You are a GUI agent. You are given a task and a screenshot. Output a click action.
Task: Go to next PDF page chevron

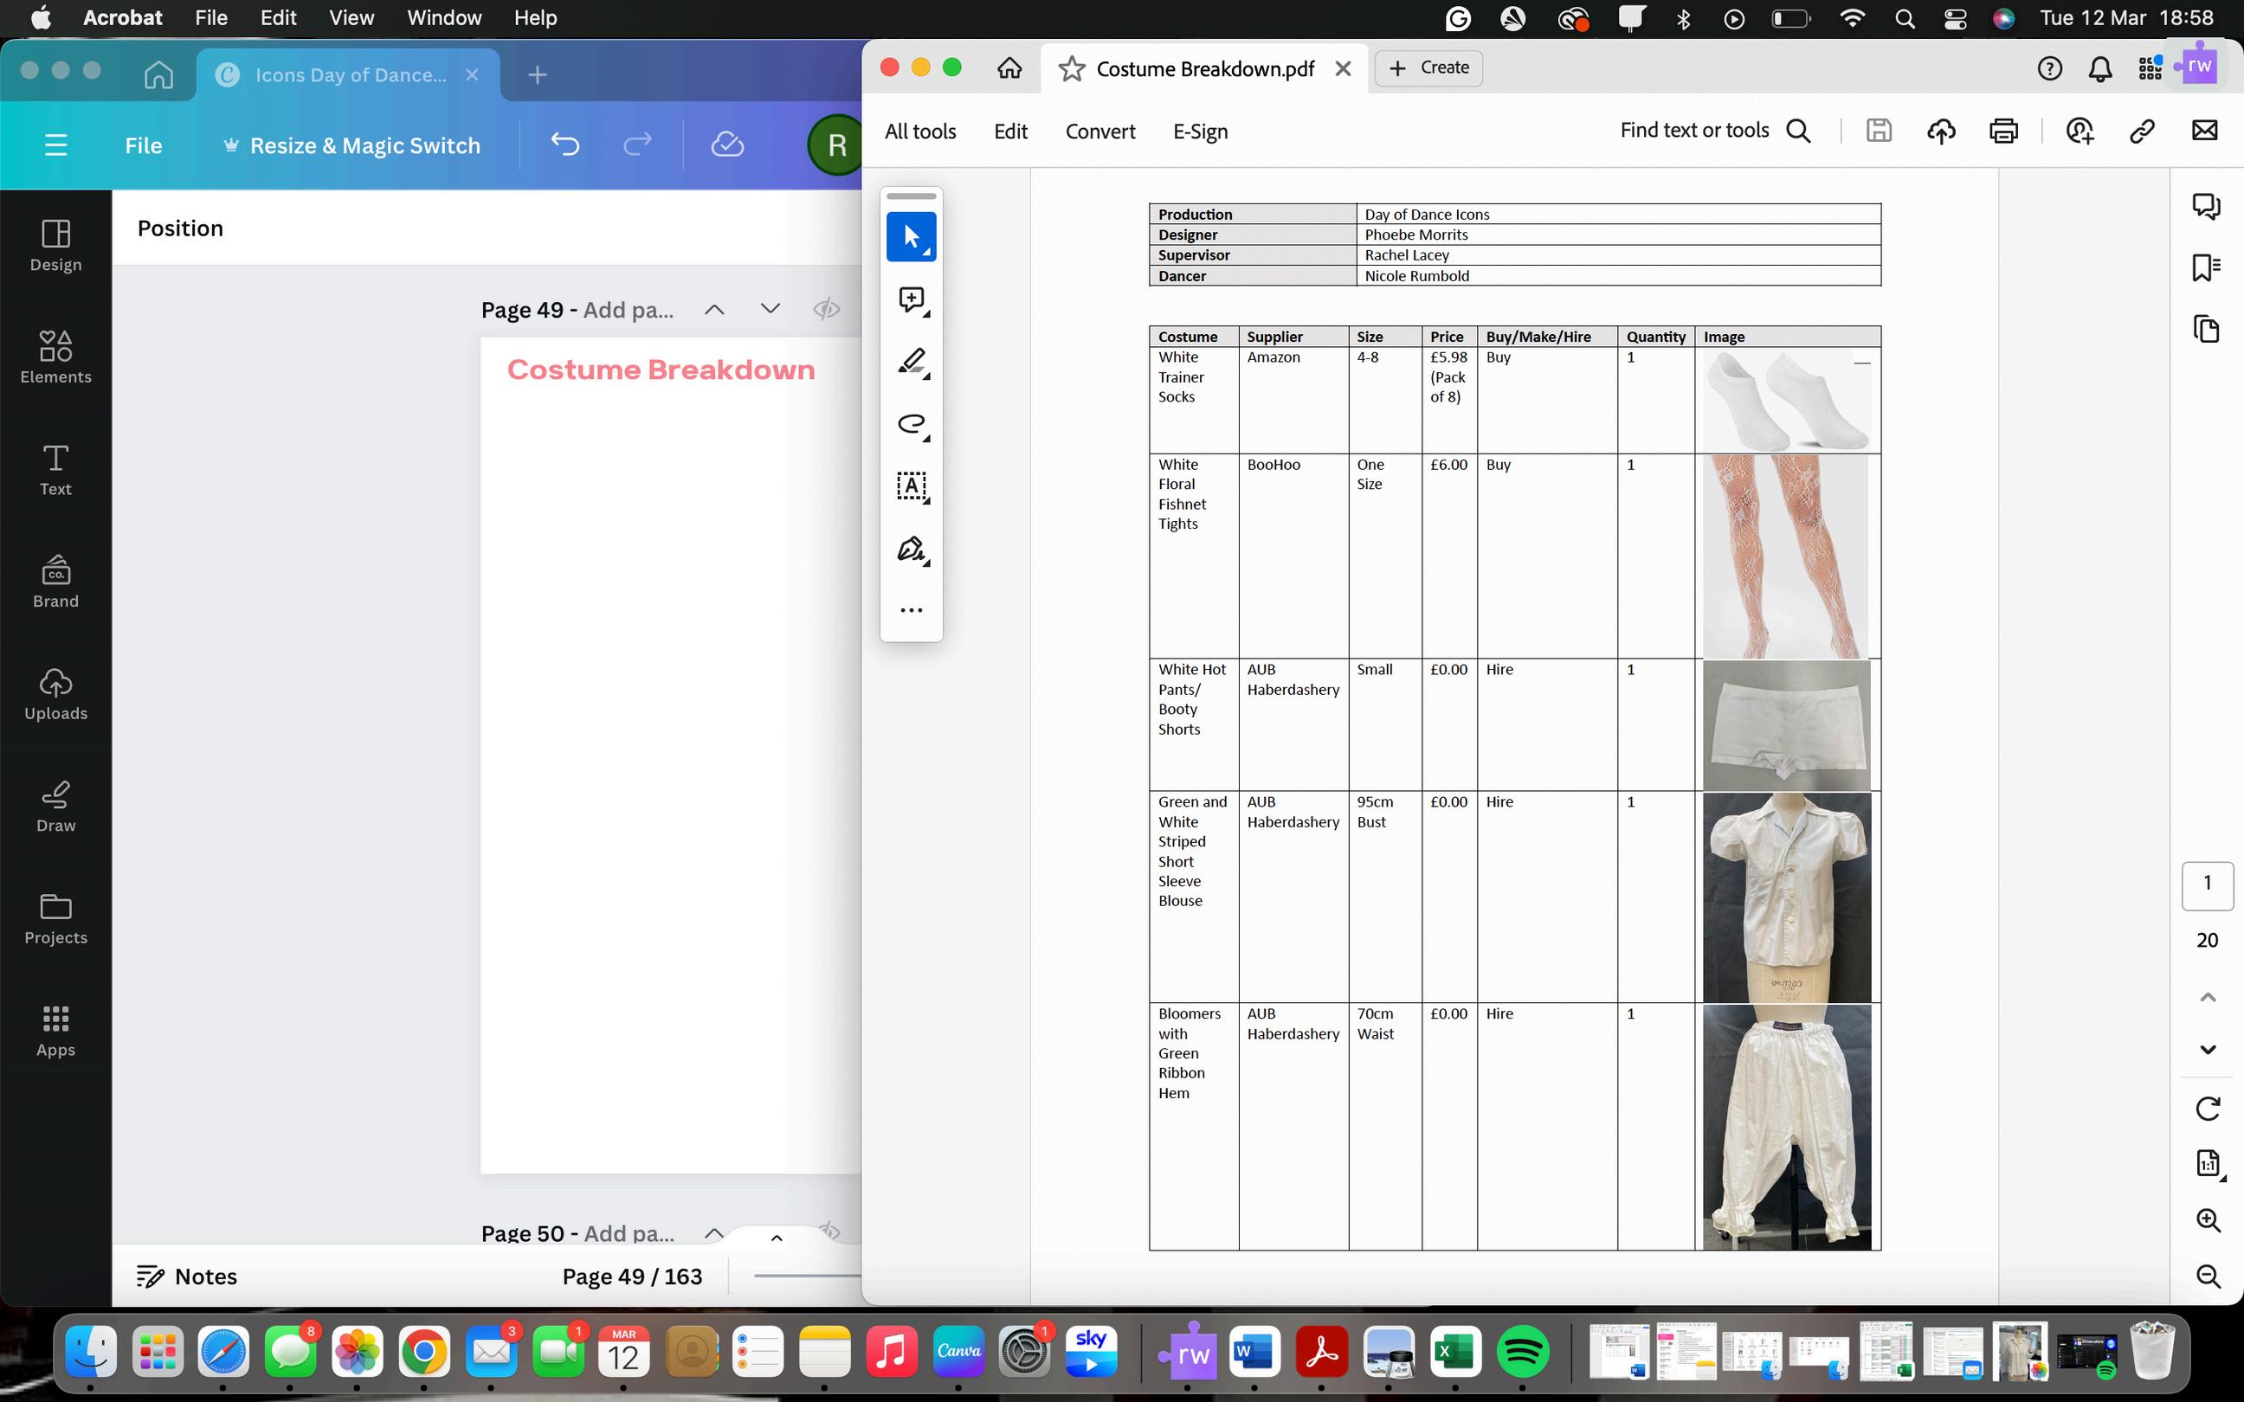[x=2208, y=1050]
